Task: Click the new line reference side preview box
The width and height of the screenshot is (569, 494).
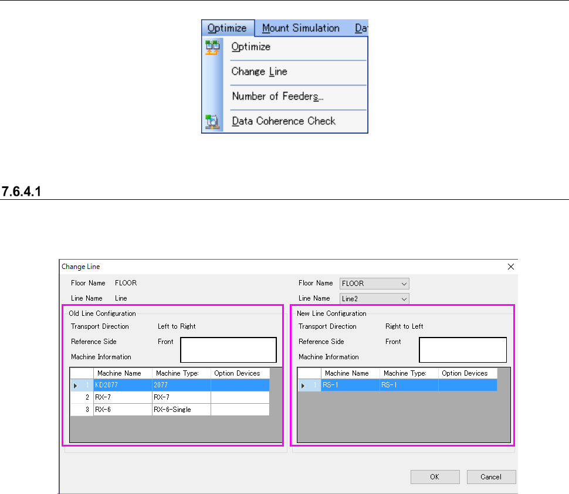Action: (463, 350)
